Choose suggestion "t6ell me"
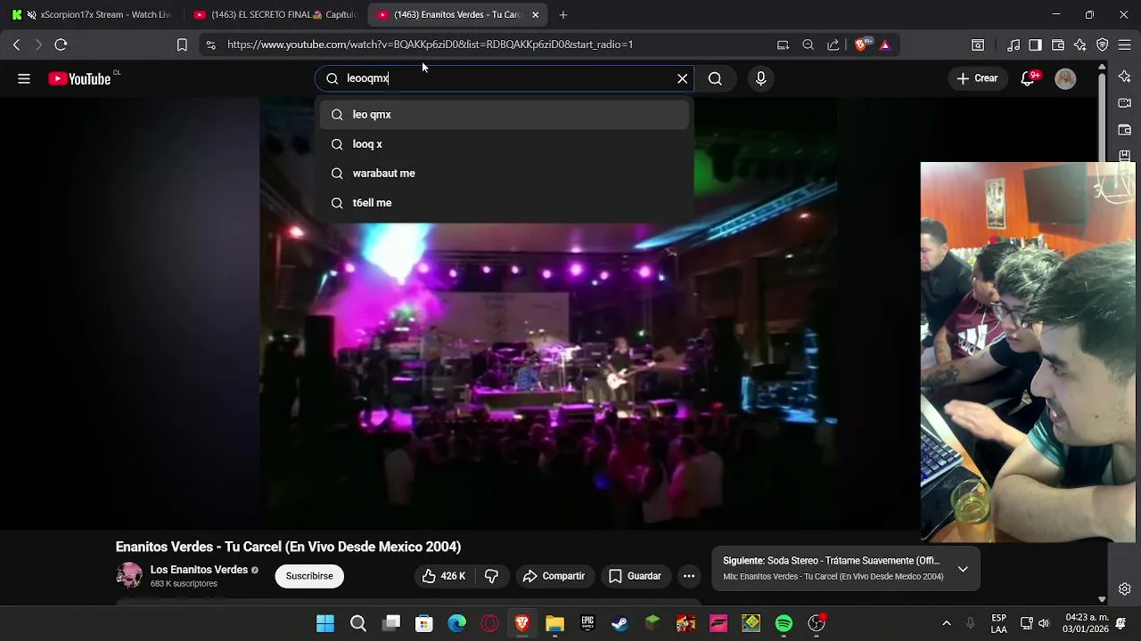1141x641 pixels. pos(505,202)
